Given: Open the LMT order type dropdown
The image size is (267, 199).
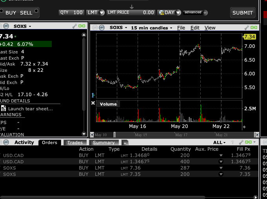Looking at the screenshot, I should [96, 13].
